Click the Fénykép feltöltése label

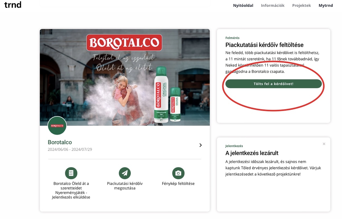(178, 183)
